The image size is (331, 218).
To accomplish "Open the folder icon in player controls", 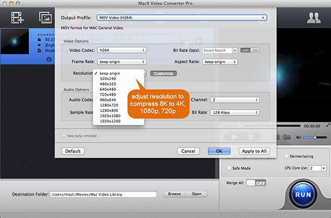I will 286,137.
